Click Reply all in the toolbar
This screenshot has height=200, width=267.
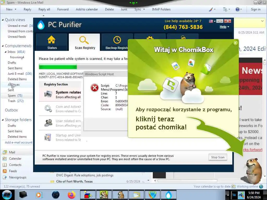(44, 9)
